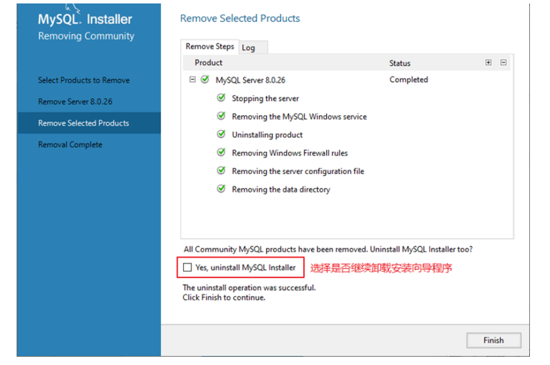The height and width of the screenshot is (365, 550).
Task: Click check icon for Removing Windows Firewall rules
Action: tap(221, 152)
